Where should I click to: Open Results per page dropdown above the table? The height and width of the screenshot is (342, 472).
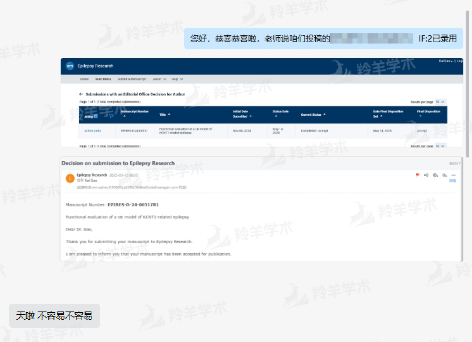[440, 102]
